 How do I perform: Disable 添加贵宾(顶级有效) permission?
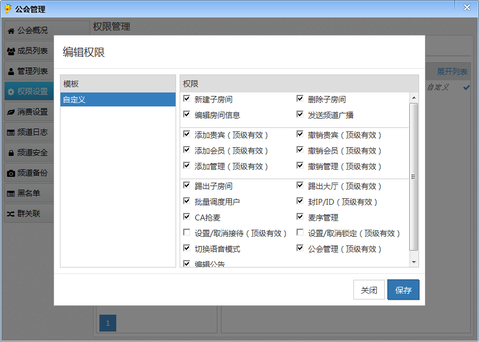[187, 134]
